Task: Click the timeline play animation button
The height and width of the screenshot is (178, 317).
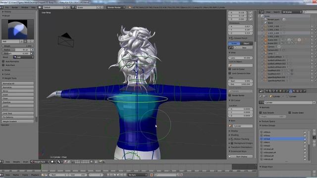Action: pyautogui.click(x=118, y=175)
